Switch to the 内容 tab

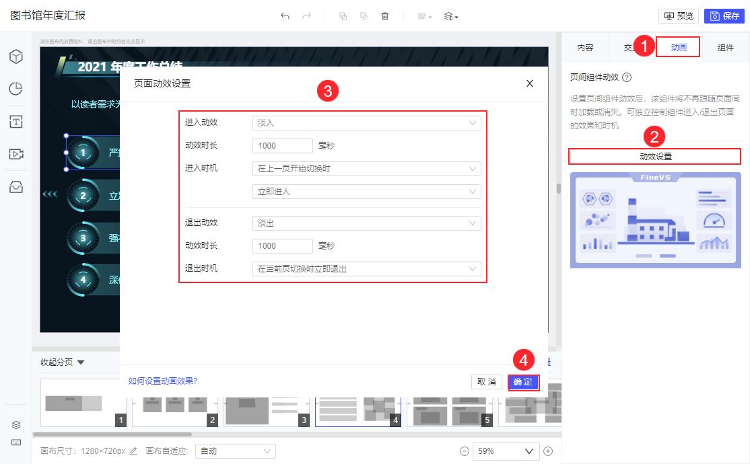[x=584, y=47]
